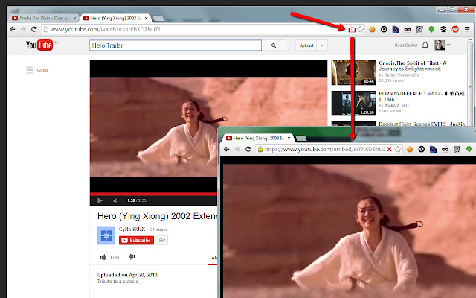Click the Uploaded on Apr 20, 2010 text
This screenshot has width=476, height=298.
pyautogui.click(x=127, y=275)
